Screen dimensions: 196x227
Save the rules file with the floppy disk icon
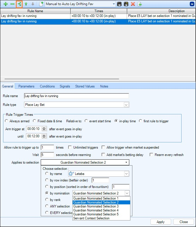(119, 4)
